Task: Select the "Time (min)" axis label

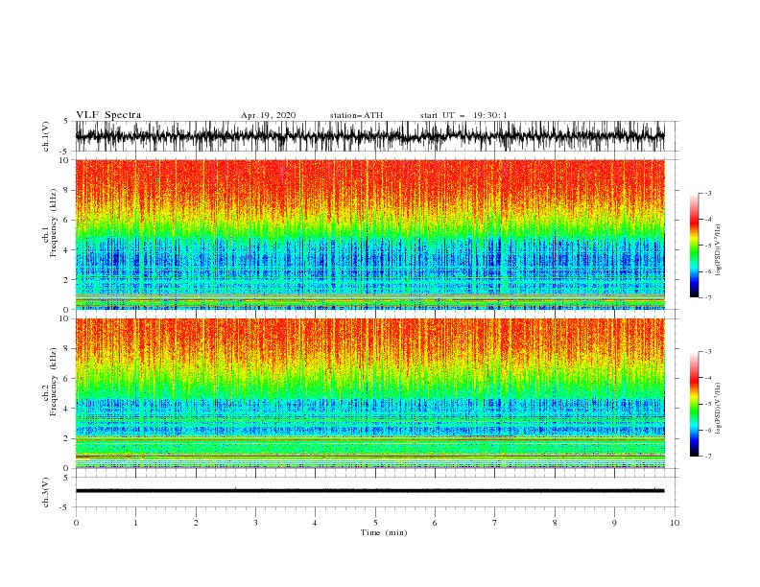Action: pos(384,532)
